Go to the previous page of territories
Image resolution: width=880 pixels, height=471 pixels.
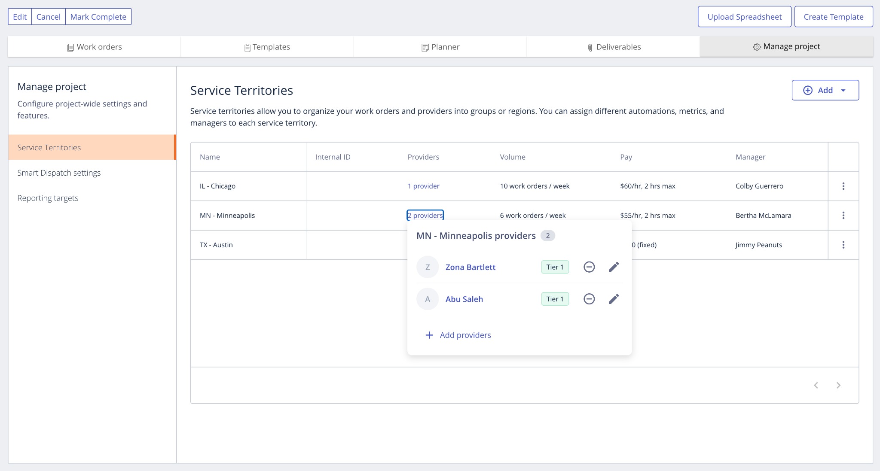pyautogui.click(x=816, y=385)
